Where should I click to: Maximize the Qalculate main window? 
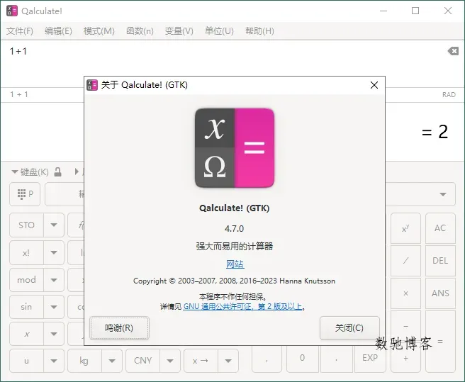click(415, 11)
